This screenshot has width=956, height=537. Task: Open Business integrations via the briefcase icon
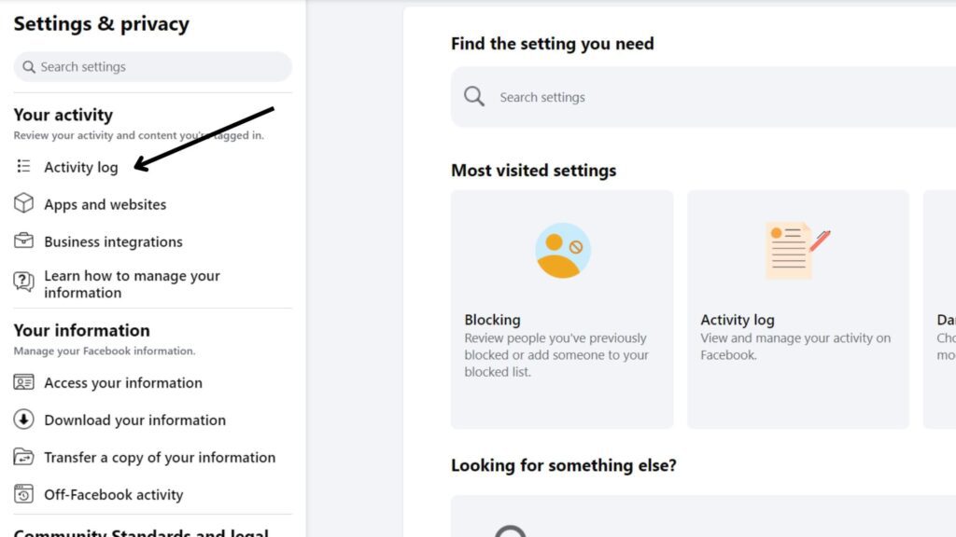pos(22,241)
